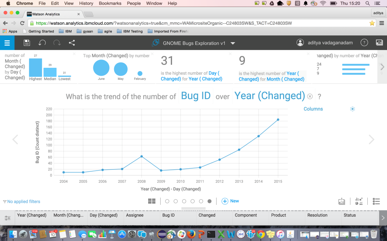
Task: Open the Columns settings gear icon
Action: tap(352, 109)
